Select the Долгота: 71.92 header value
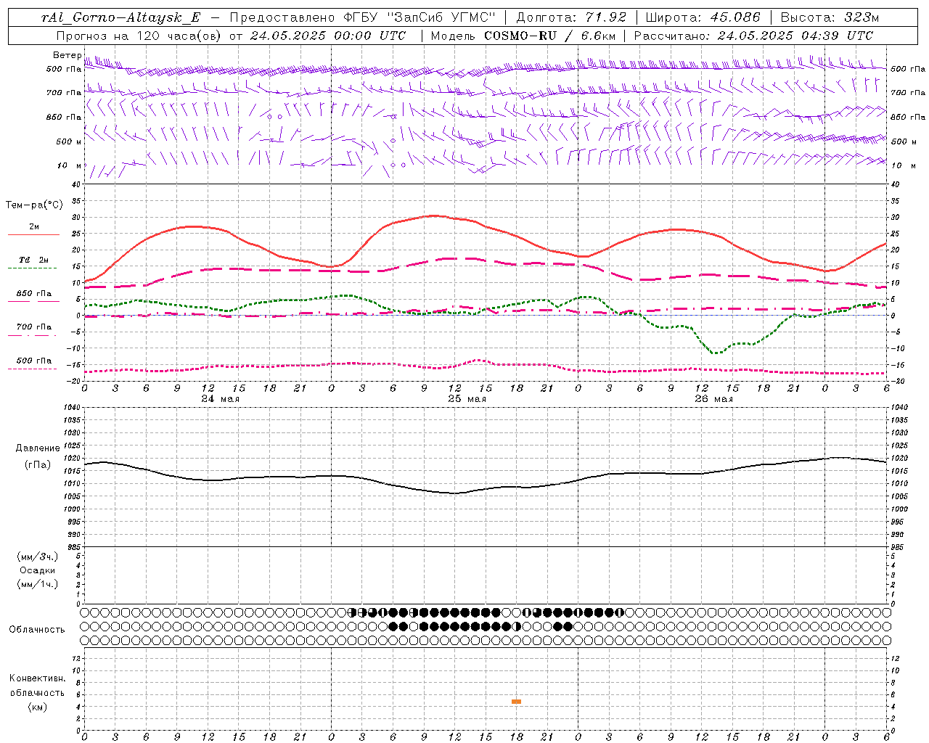Image resolution: width=929 pixels, height=743 pixels. click(570, 18)
